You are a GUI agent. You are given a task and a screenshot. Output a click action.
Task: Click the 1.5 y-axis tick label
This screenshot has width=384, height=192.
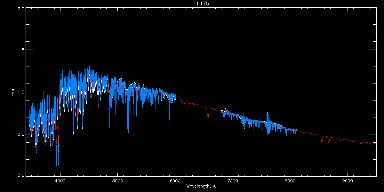(x=21, y=50)
